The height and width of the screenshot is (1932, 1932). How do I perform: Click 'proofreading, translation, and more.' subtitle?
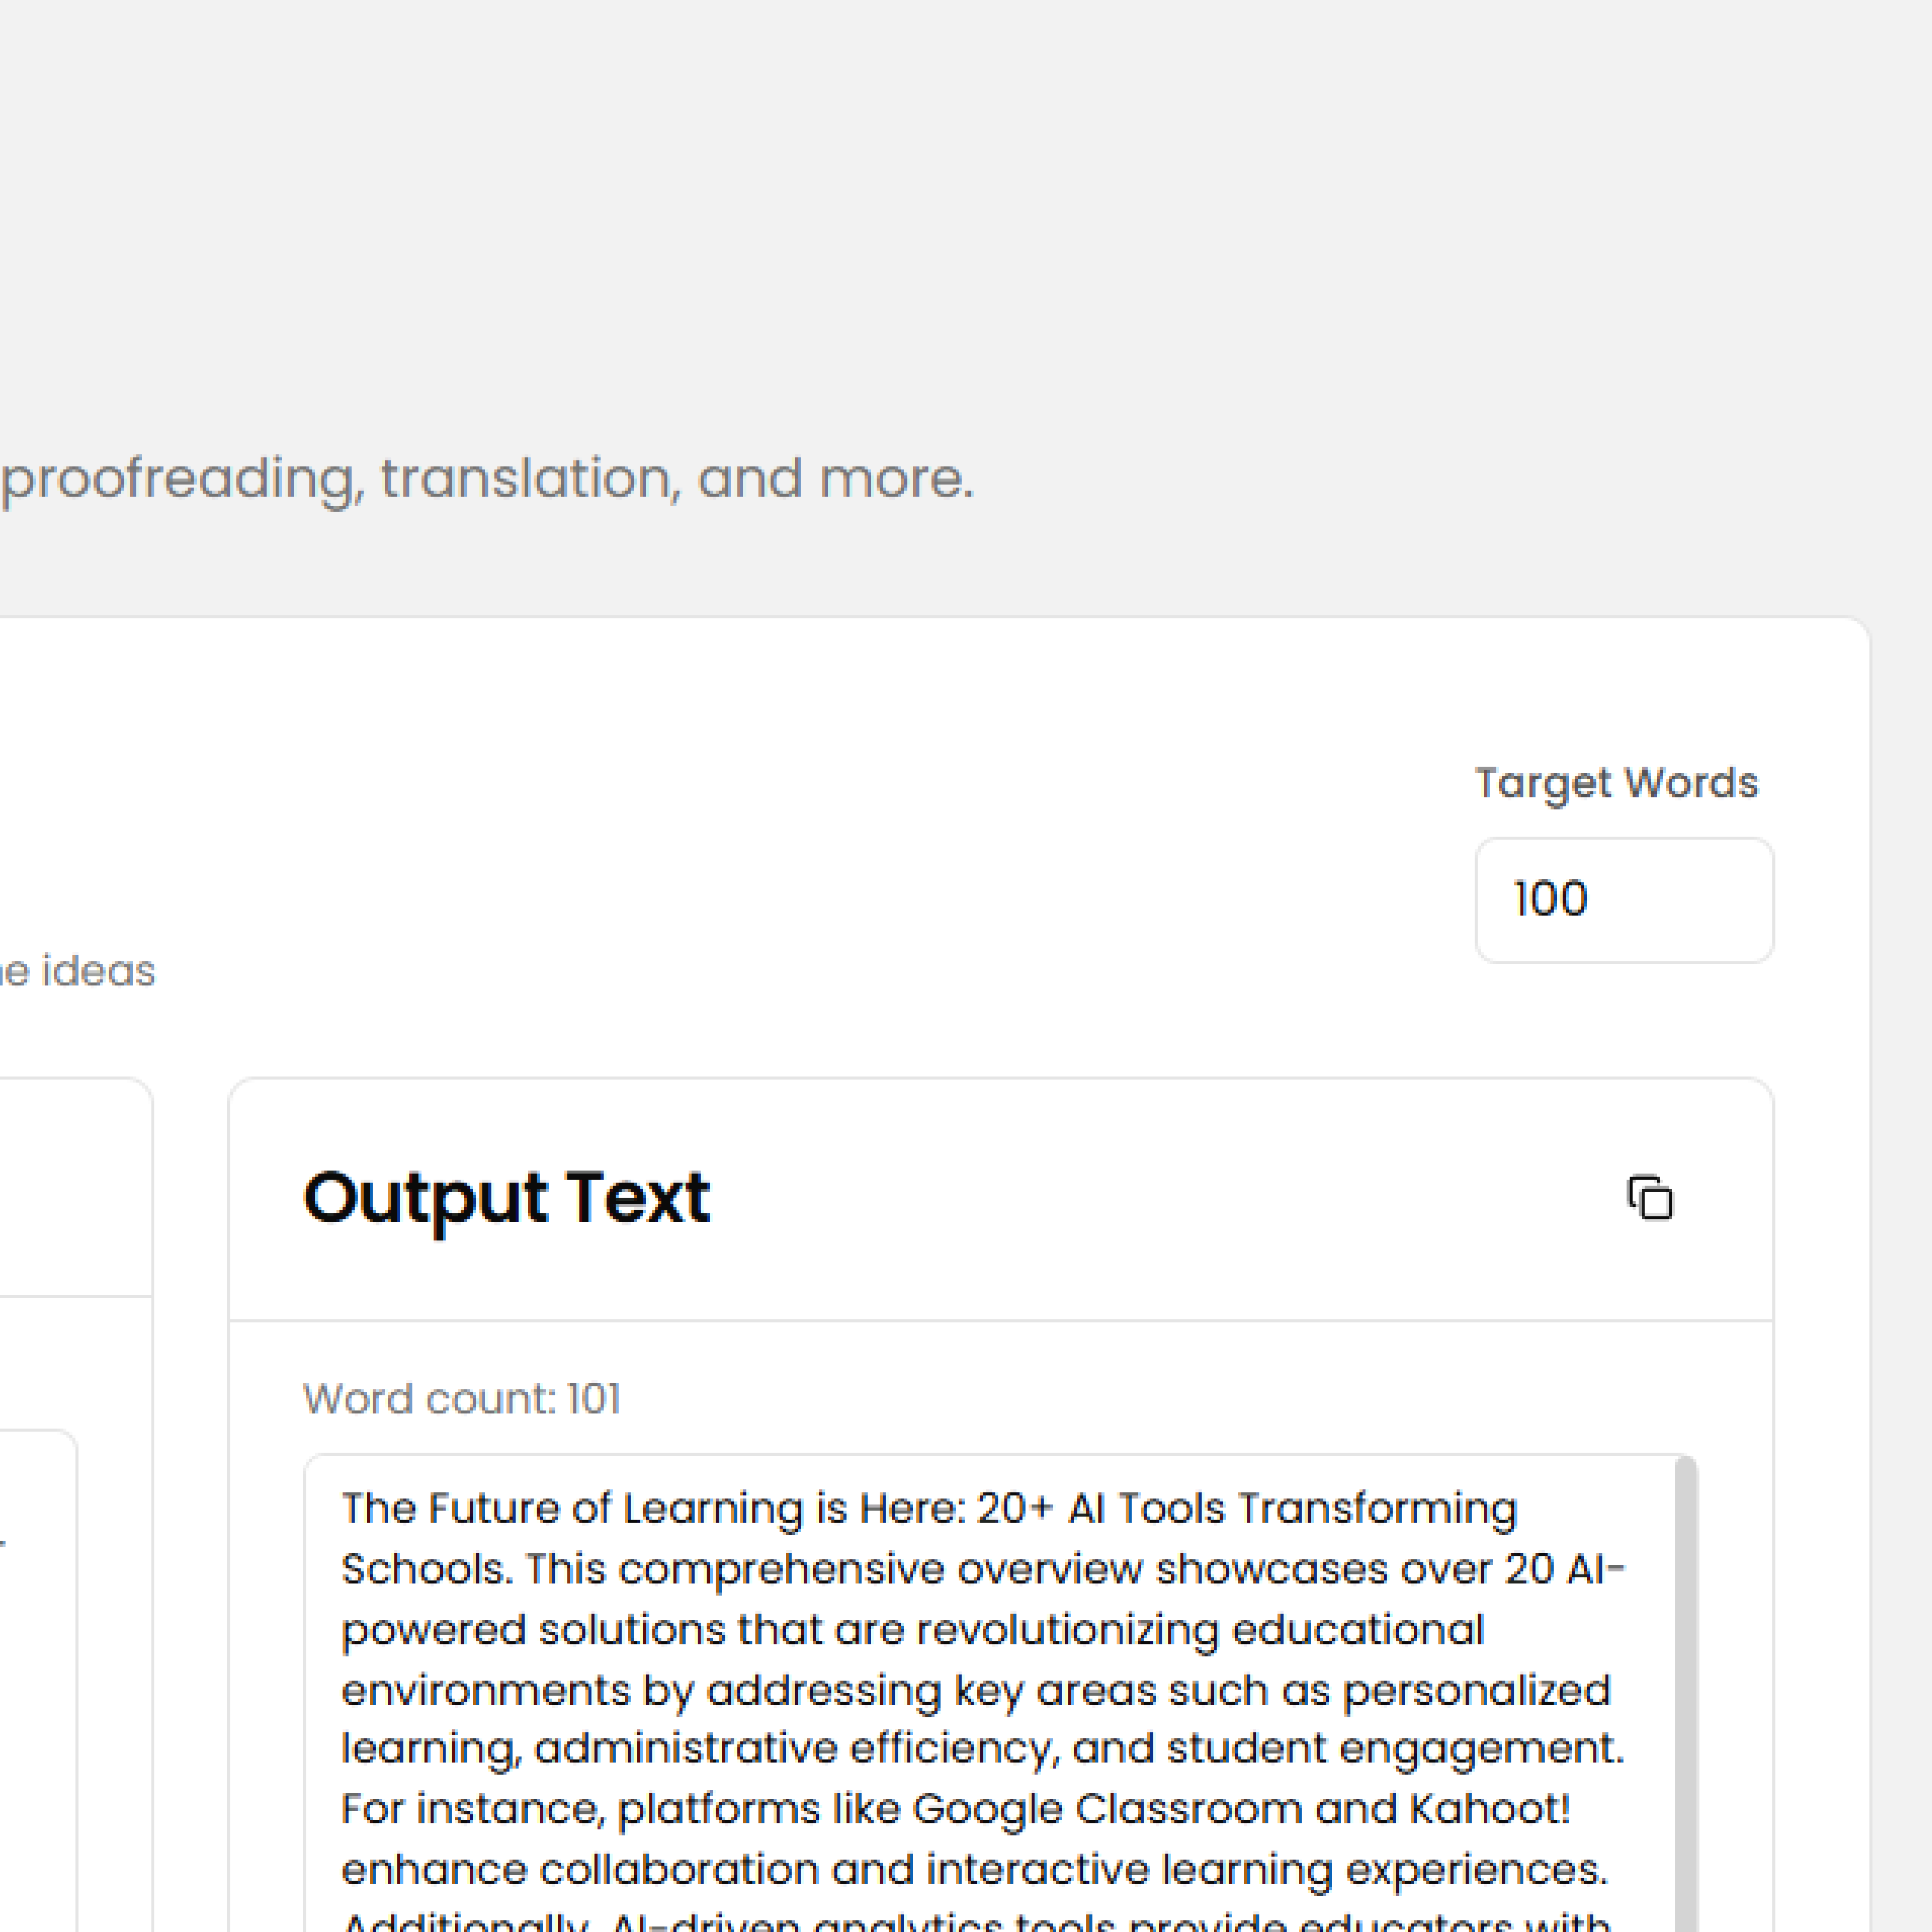(x=487, y=479)
